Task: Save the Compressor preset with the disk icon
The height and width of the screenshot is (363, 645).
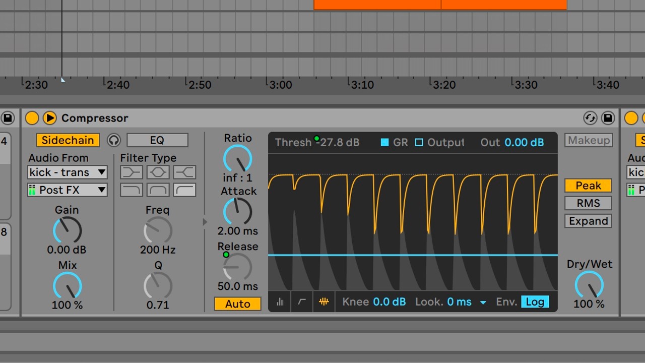Action: [608, 118]
